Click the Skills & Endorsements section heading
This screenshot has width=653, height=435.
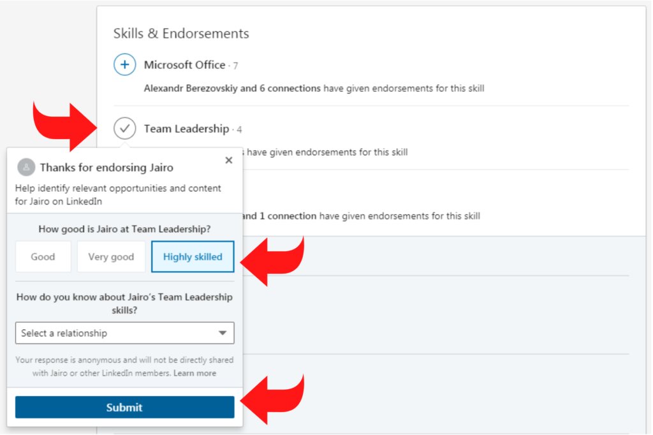[180, 33]
